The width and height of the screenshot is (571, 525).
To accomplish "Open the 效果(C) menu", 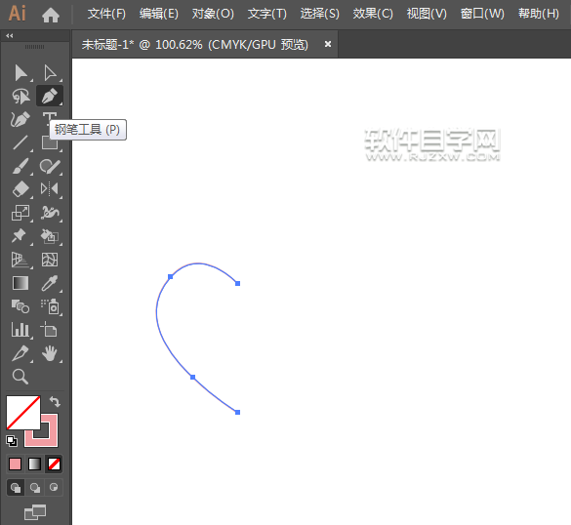I will point(373,14).
